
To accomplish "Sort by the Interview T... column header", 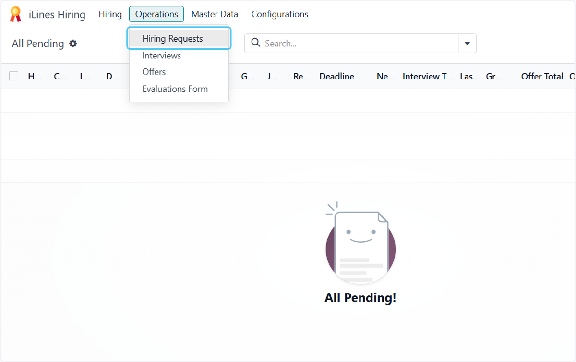I will (x=428, y=77).
